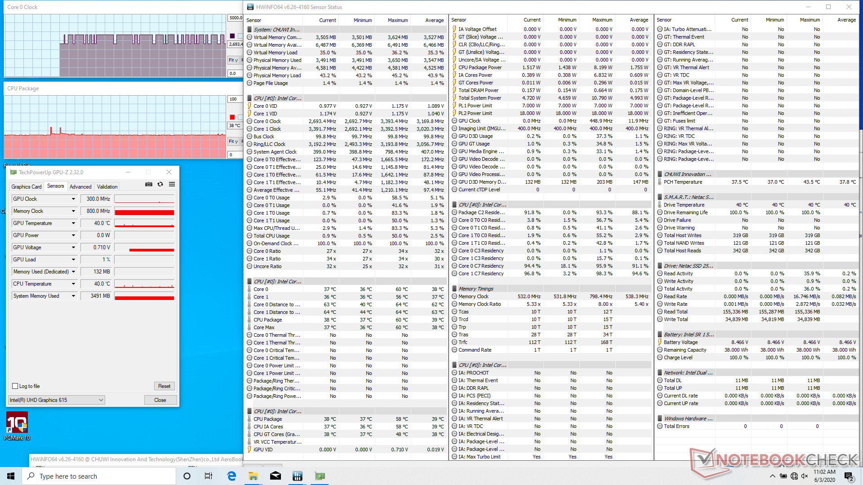
Task: Click Fit y button in CPU Package graph
Action: [233, 141]
